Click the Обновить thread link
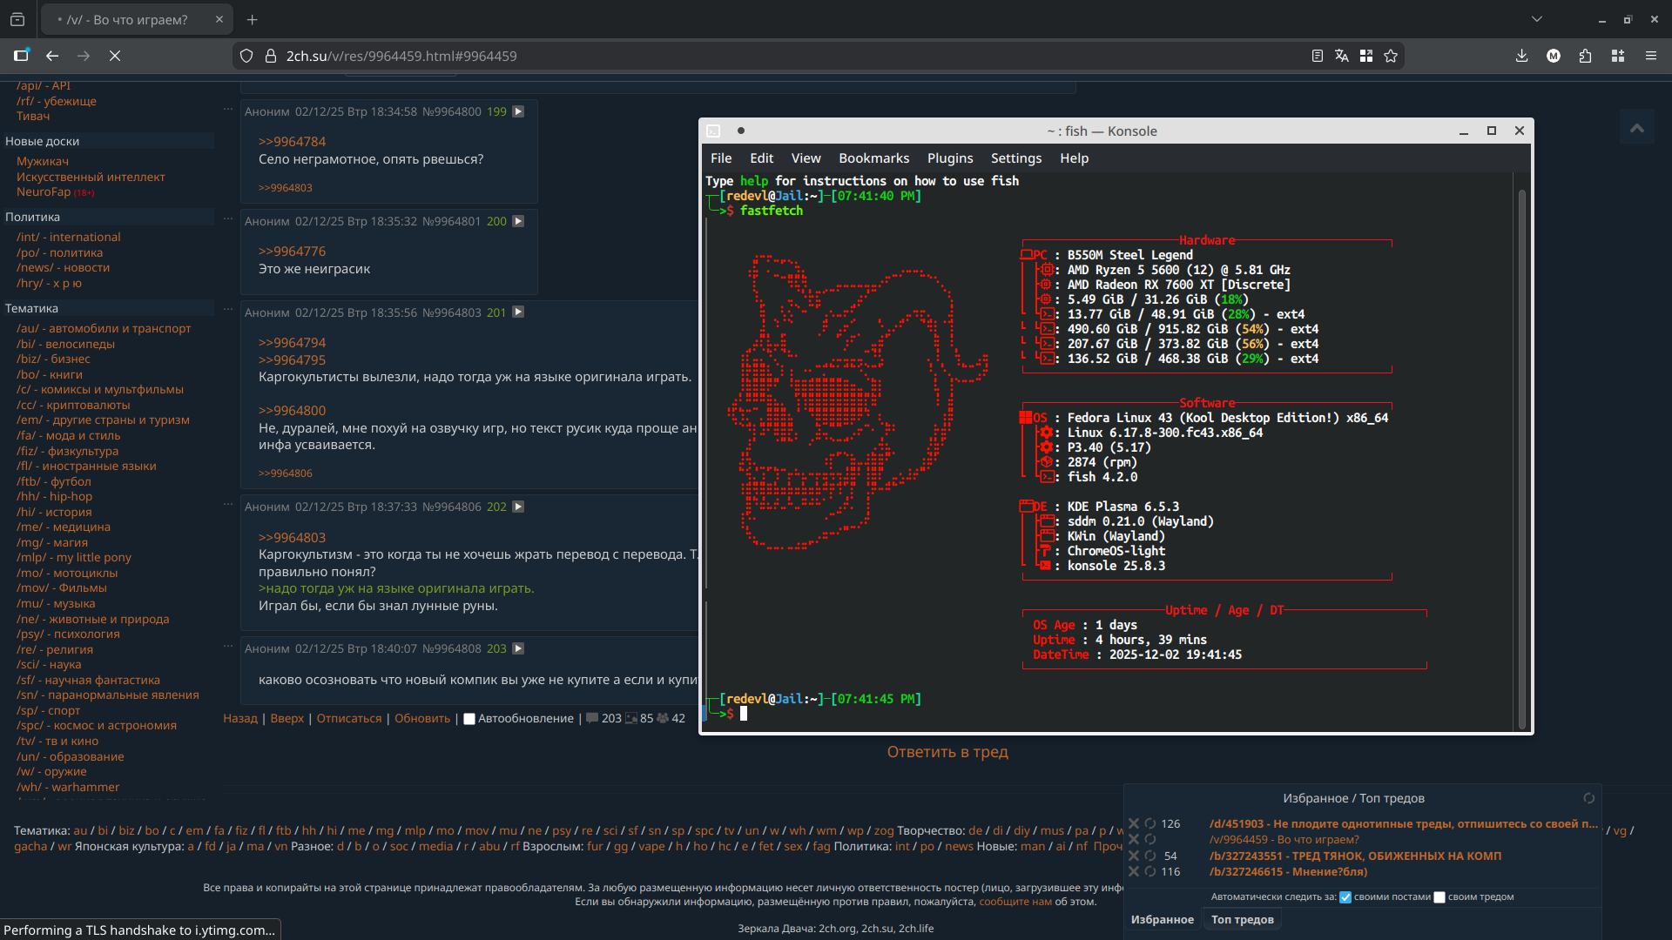Viewport: 1672px width, 940px height. coord(422,719)
